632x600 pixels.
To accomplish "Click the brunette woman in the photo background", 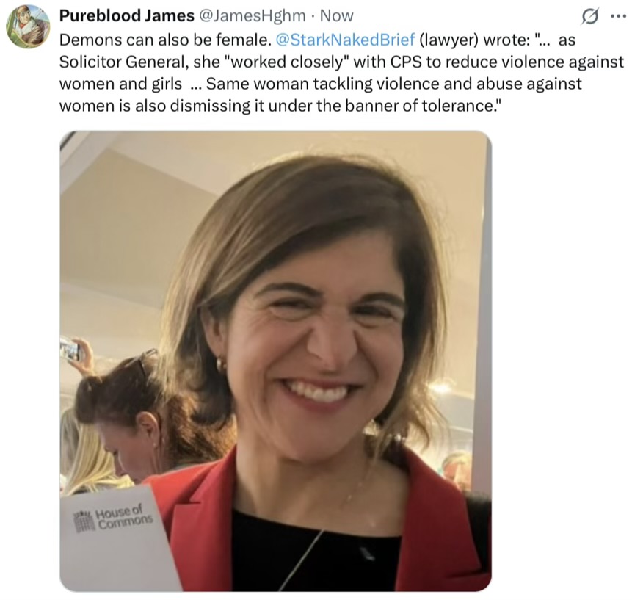I will point(145,416).
